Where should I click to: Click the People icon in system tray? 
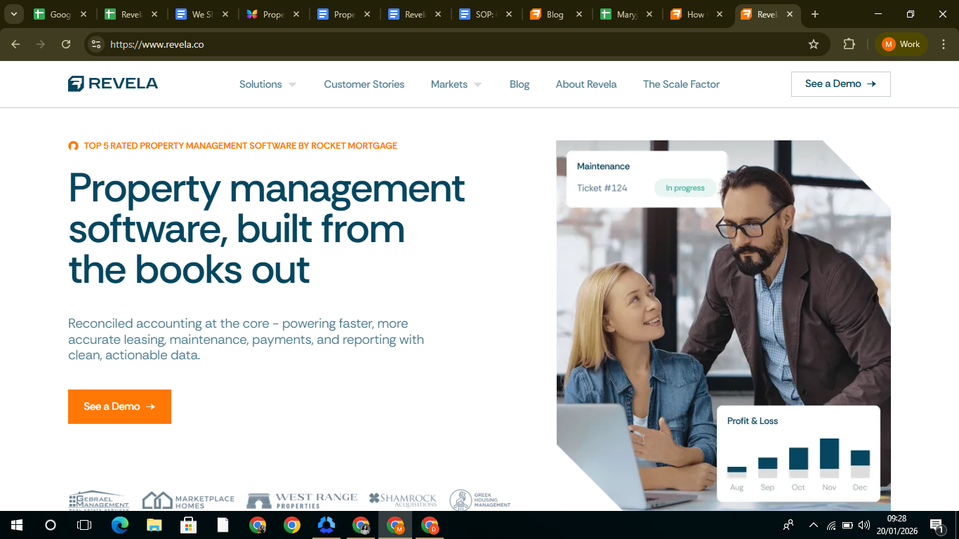click(x=788, y=525)
